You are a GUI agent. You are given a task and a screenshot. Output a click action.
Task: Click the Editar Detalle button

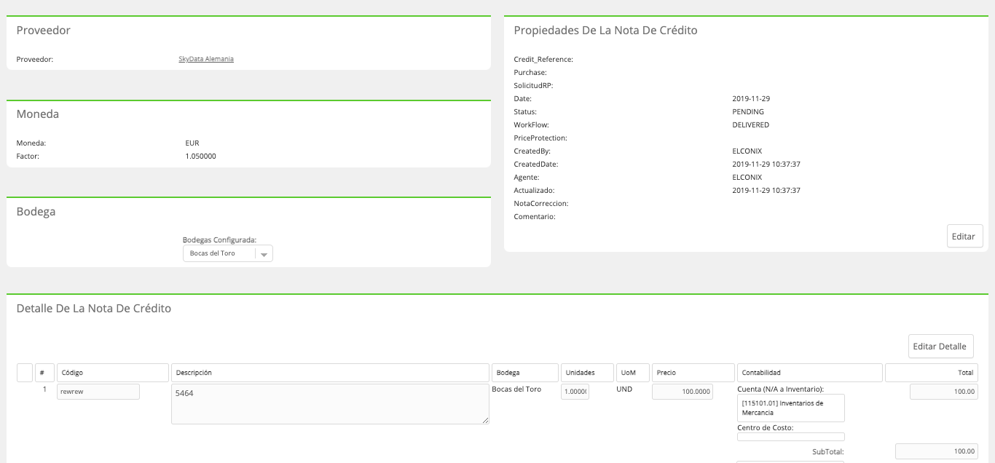(941, 347)
